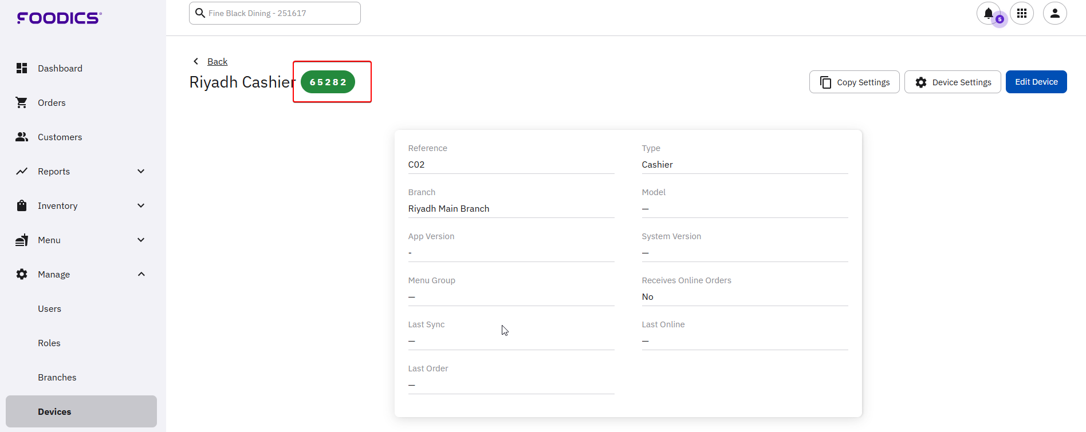Expand the Menu section arrow
The width and height of the screenshot is (1086, 432).
click(141, 240)
